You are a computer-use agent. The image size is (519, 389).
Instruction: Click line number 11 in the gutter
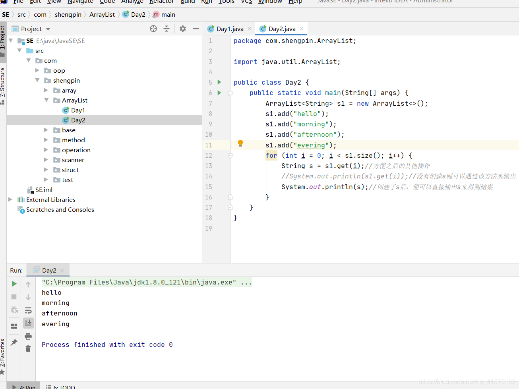coord(209,145)
